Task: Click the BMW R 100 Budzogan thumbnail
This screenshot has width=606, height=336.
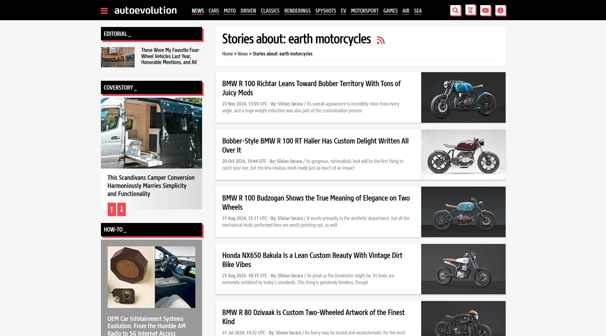Action: 463,212
